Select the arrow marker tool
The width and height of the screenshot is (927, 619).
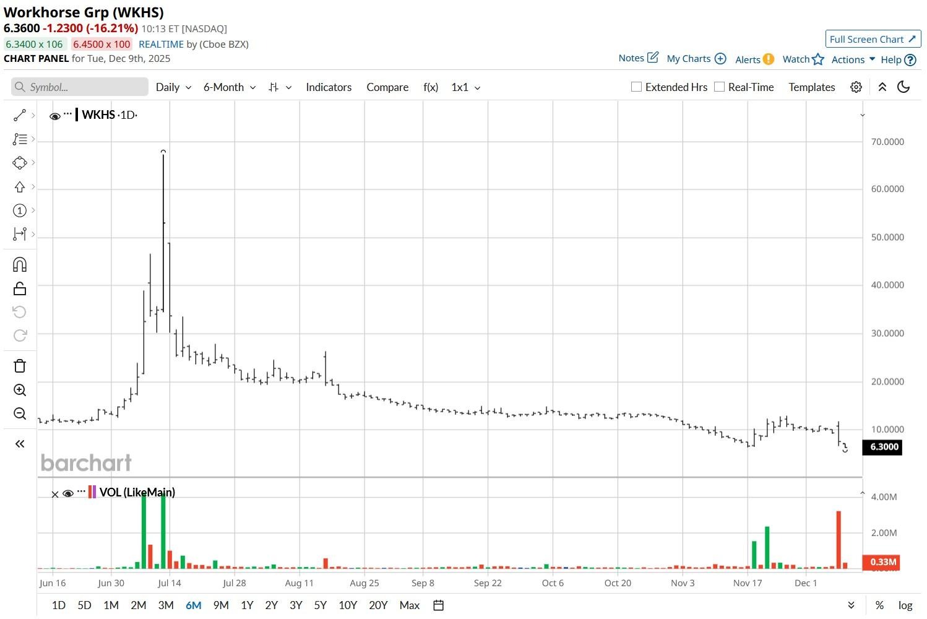tap(20, 187)
